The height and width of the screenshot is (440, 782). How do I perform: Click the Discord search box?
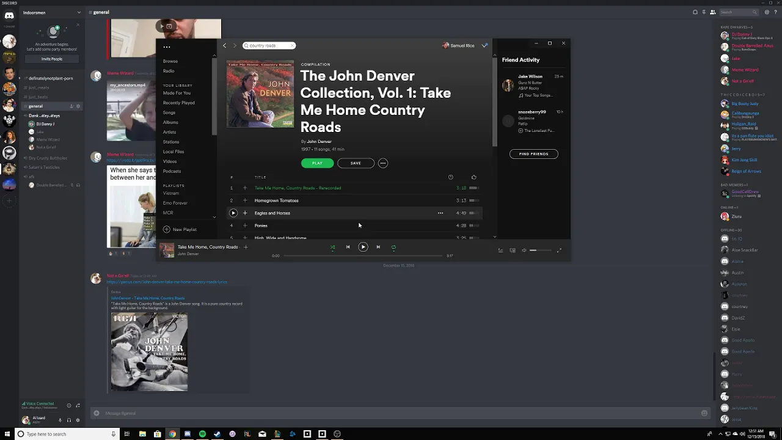pyautogui.click(x=739, y=12)
